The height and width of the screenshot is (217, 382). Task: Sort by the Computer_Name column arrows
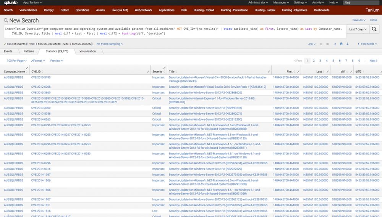pyautogui.click(x=27, y=72)
